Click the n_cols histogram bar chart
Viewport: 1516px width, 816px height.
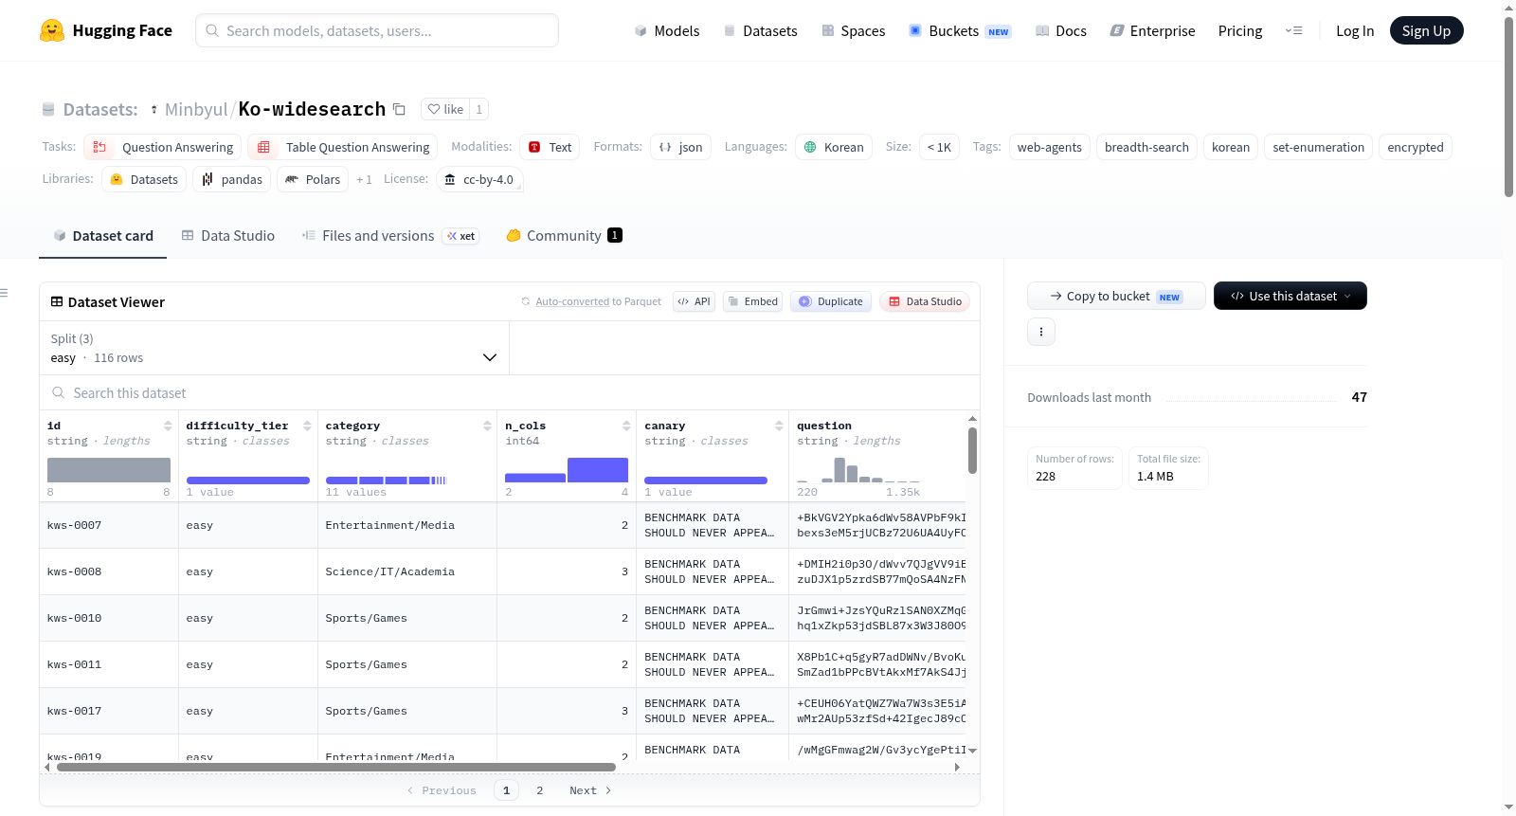click(x=567, y=470)
